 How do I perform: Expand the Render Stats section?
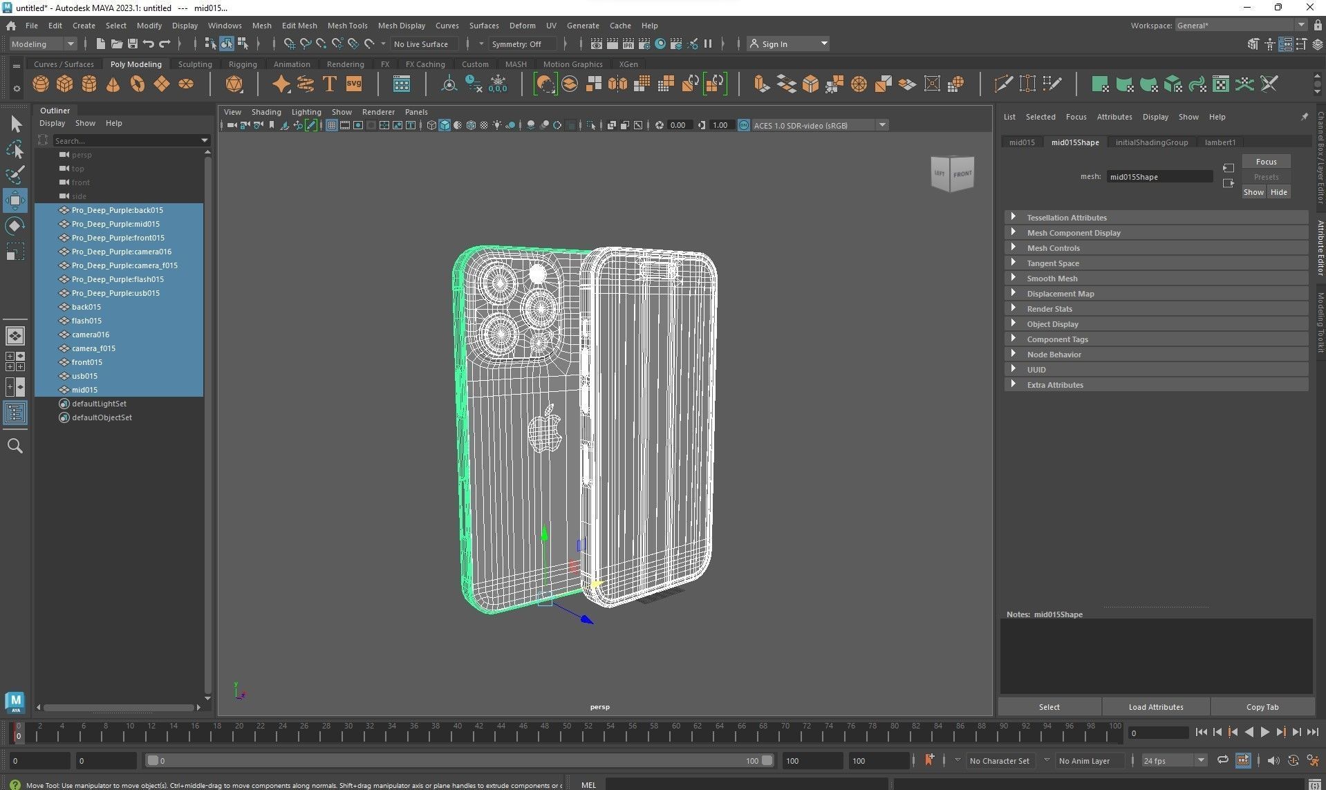point(1156,309)
